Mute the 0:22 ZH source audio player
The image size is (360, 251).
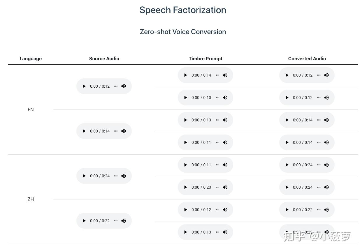click(124, 221)
